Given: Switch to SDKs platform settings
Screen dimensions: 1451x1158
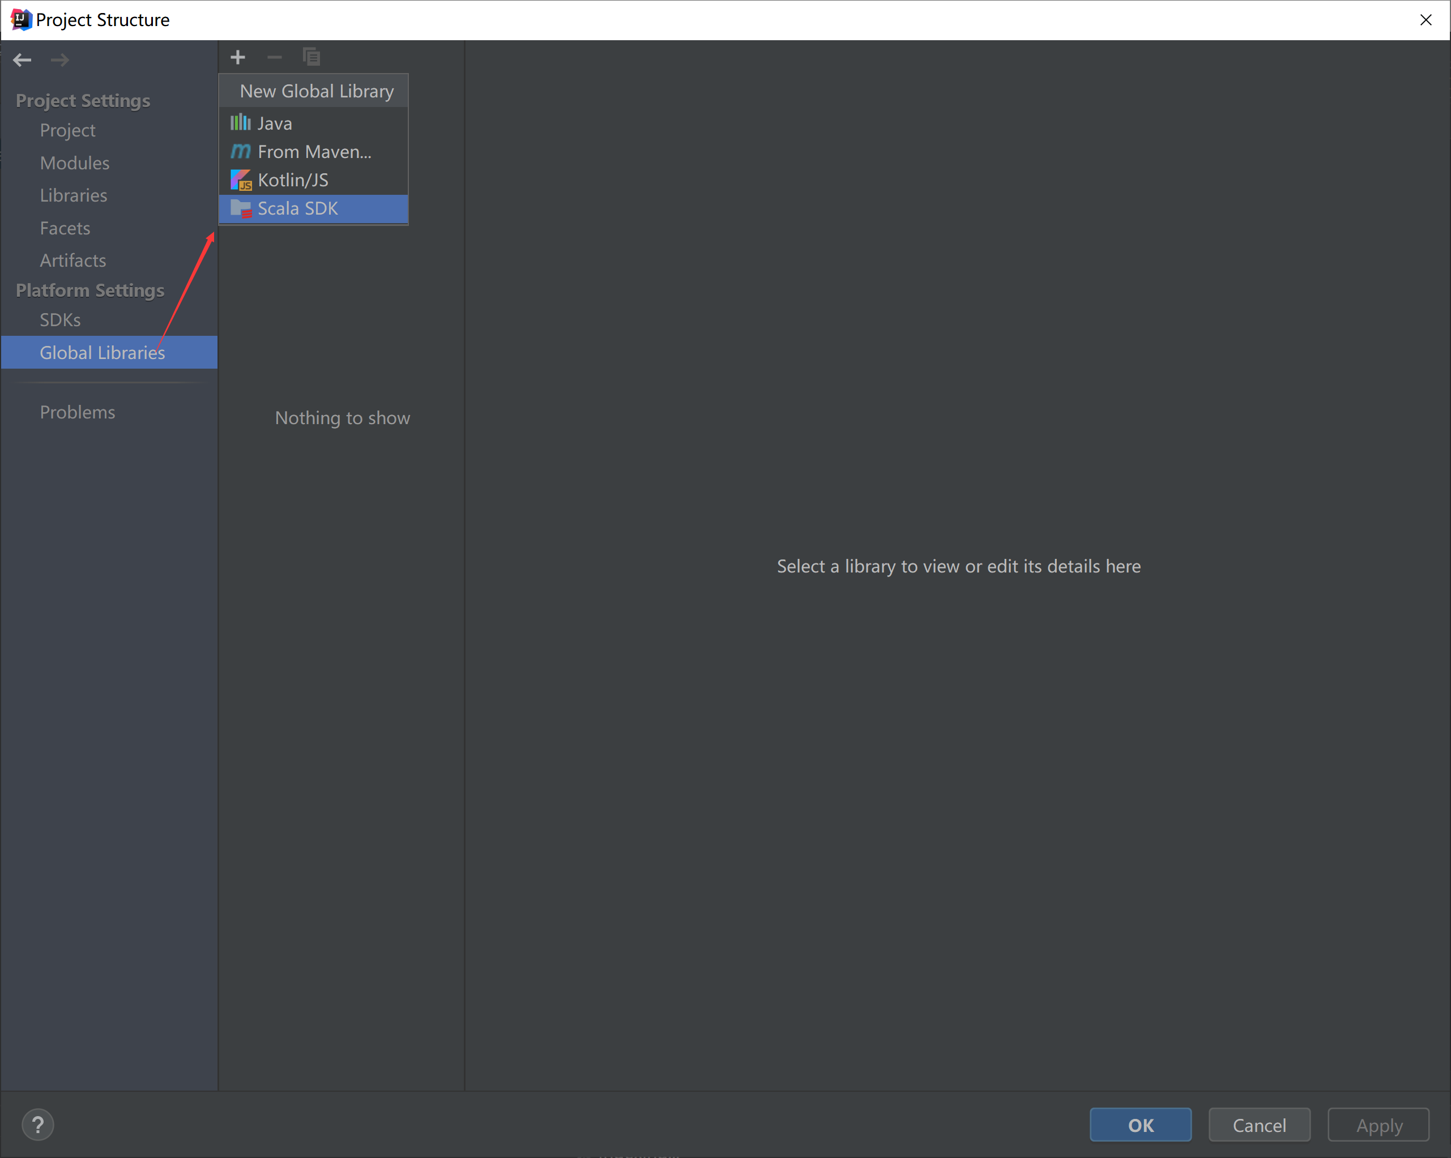Looking at the screenshot, I should coord(60,321).
